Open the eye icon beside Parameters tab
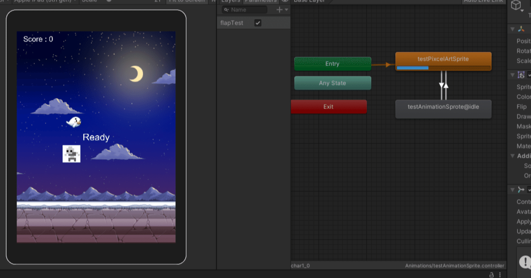The image size is (531, 278). point(286,2)
